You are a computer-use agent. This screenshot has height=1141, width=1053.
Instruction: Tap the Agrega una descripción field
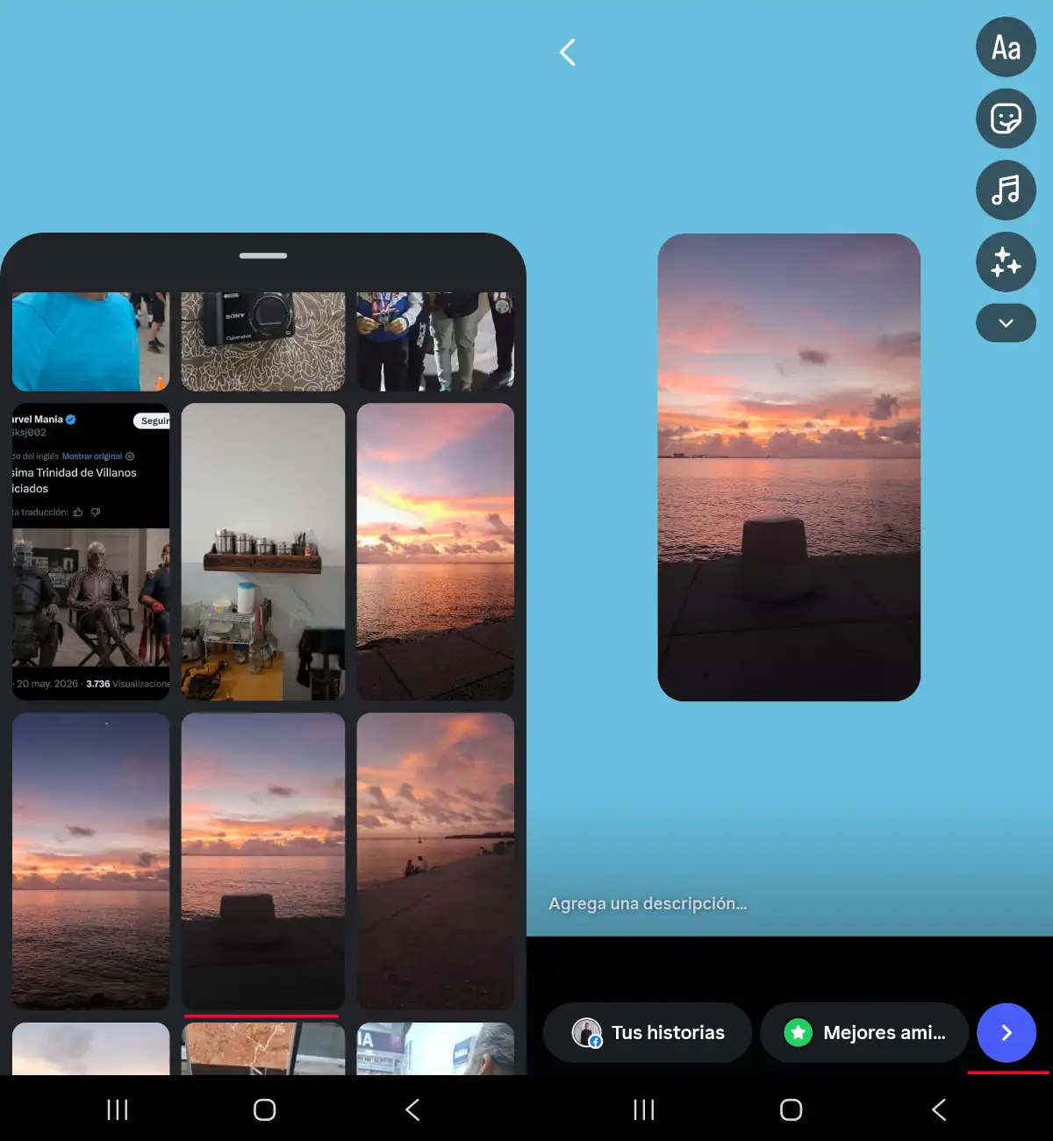click(648, 903)
